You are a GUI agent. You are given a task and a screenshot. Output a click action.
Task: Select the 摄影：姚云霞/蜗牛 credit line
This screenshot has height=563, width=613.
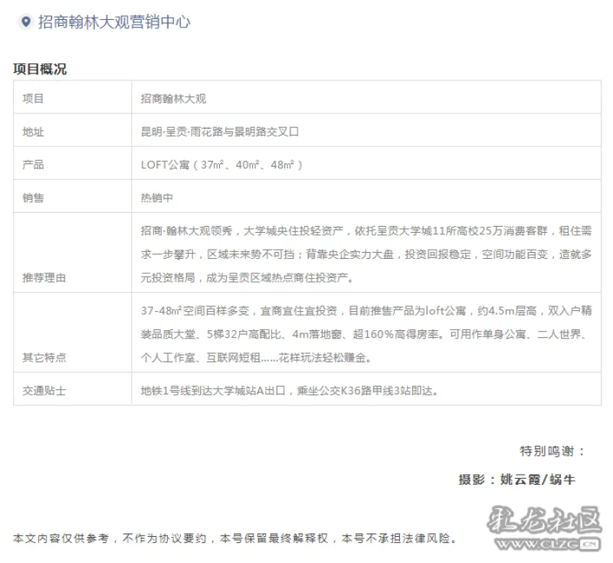coord(516,480)
